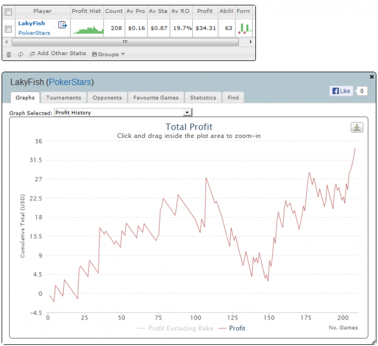
Task: Click the Like count box showing 0
Action: click(362, 91)
